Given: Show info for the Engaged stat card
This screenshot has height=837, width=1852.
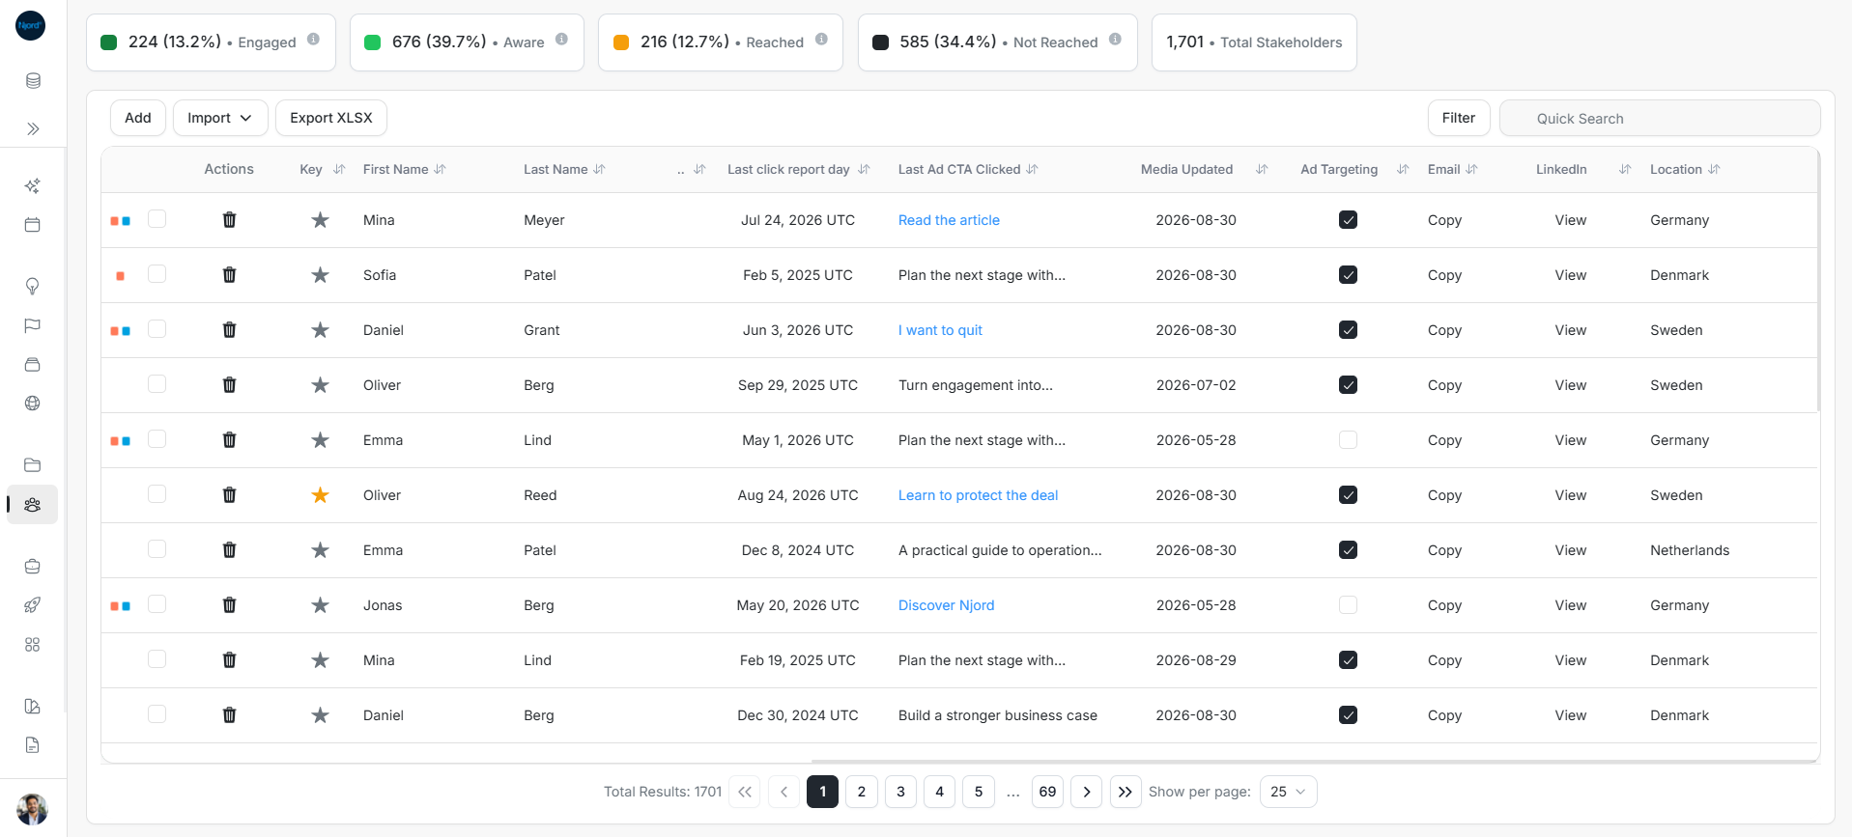Looking at the screenshot, I should pyautogui.click(x=314, y=40).
